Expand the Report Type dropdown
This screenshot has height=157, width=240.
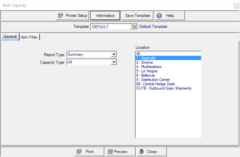113,54
